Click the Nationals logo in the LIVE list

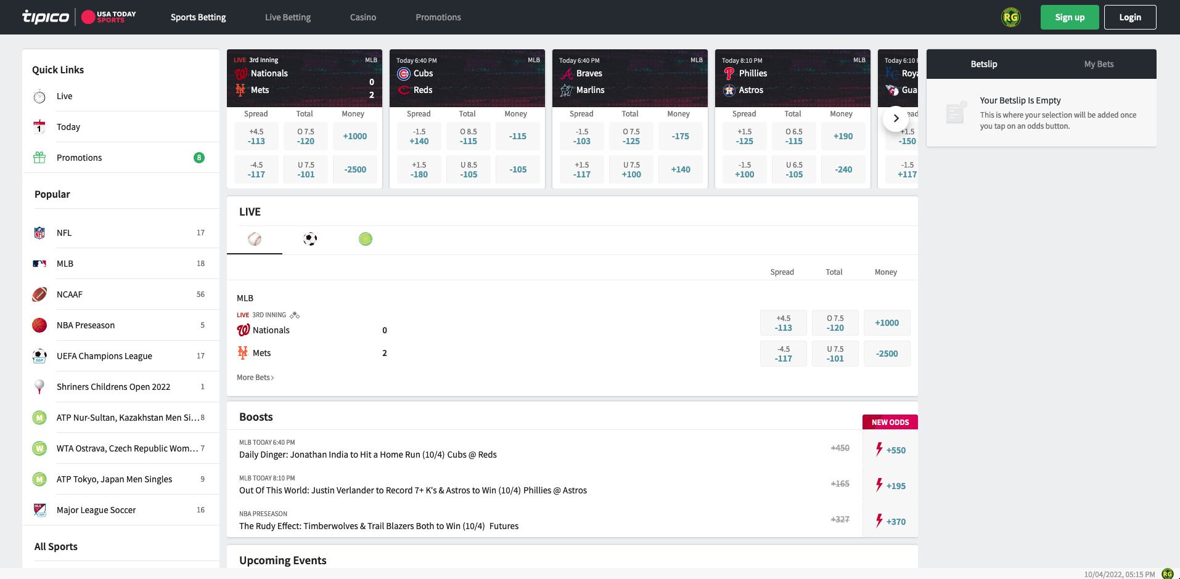[244, 330]
